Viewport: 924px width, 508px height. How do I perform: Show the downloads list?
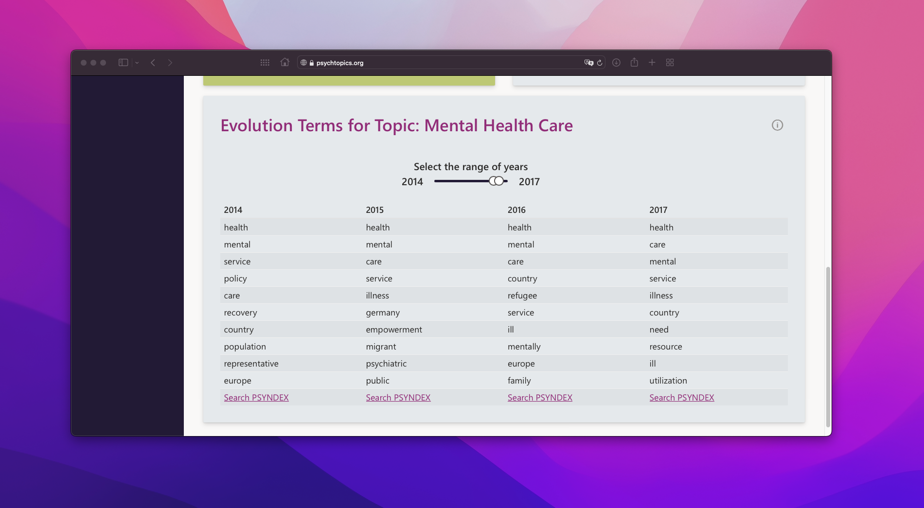point(616,63)
